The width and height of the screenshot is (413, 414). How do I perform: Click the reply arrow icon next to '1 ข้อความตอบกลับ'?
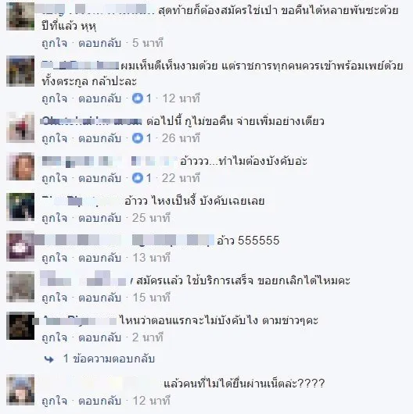49,359
